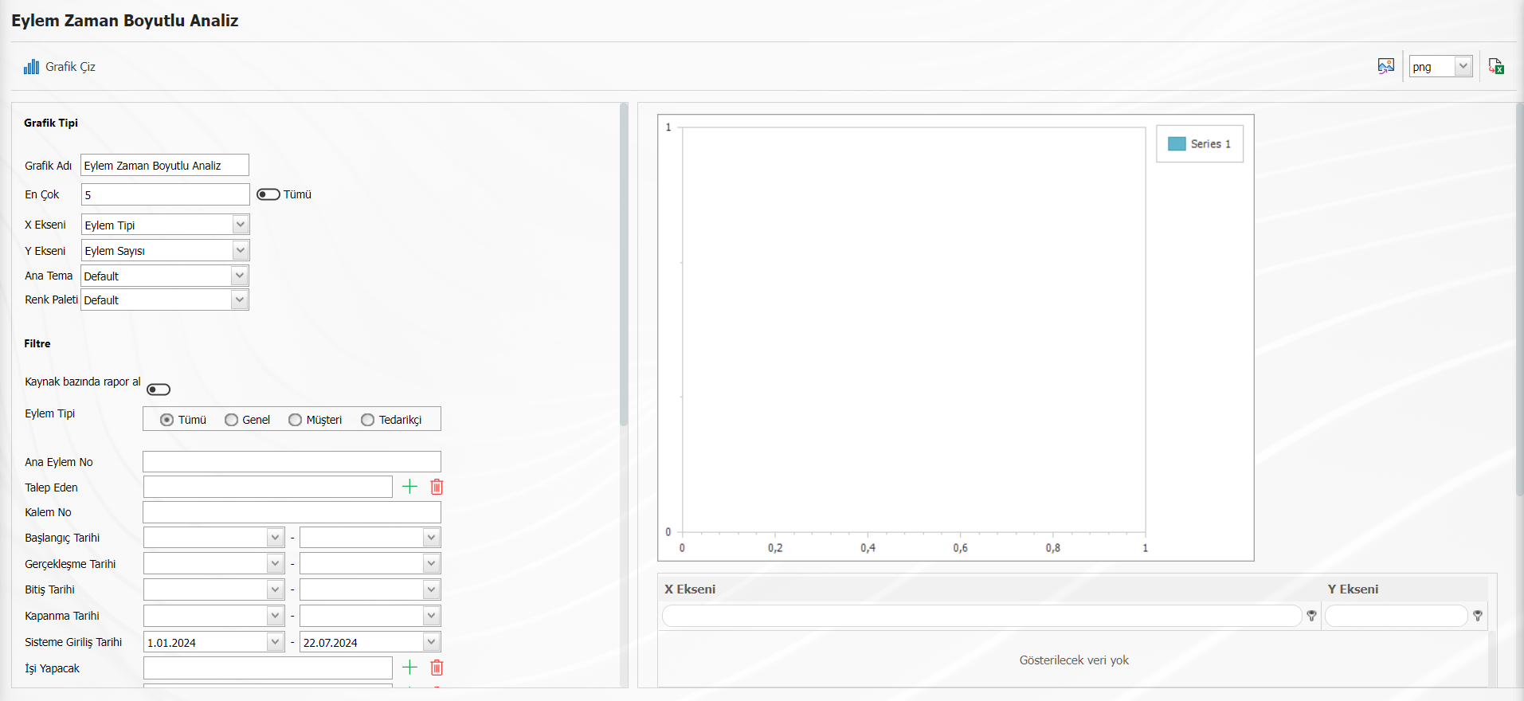This screenshot has height=701, width=1524.
Task: Open Bitiş Tarihi end date dropdown
Action: pos(431,589)
